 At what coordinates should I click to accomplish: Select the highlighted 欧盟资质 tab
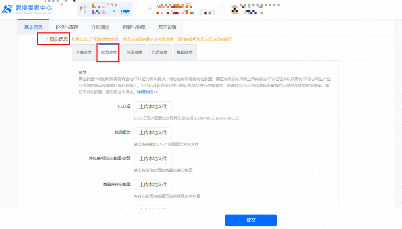coord(108,52)
